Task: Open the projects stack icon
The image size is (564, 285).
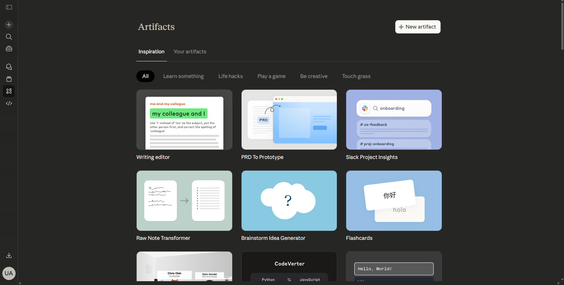Action: pyautogui.click(x=9, y=79)
